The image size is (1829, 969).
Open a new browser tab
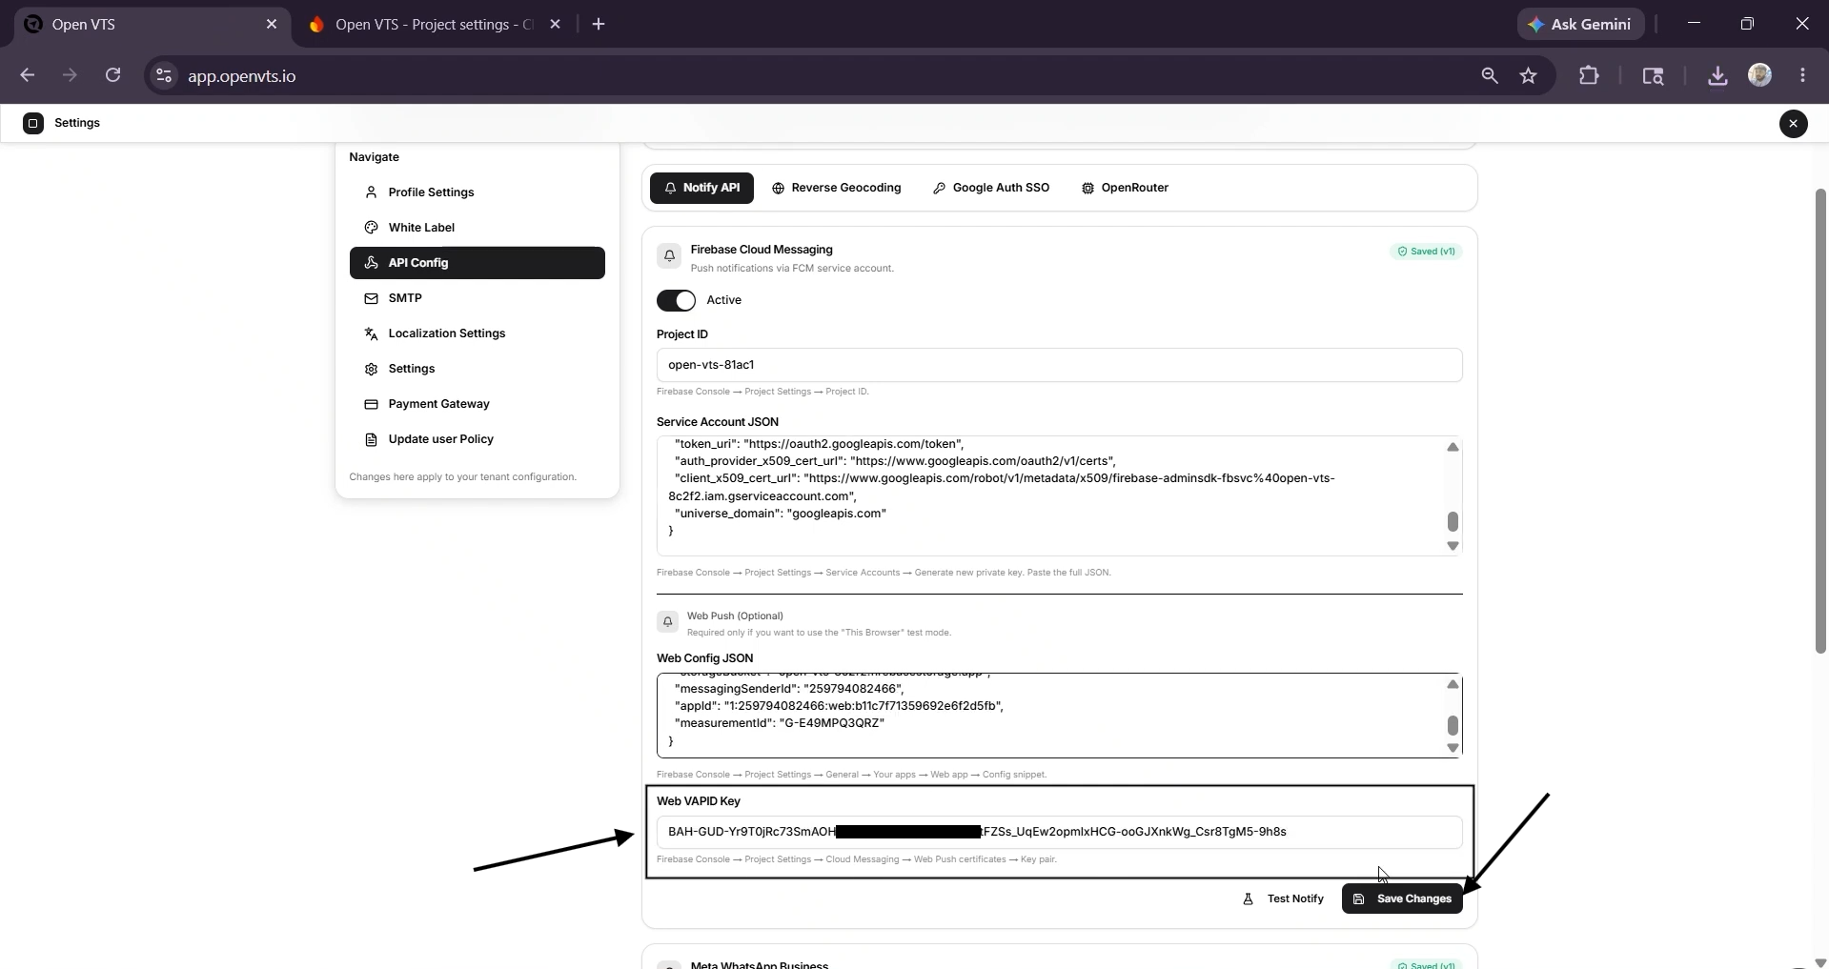tap(599, 25)
